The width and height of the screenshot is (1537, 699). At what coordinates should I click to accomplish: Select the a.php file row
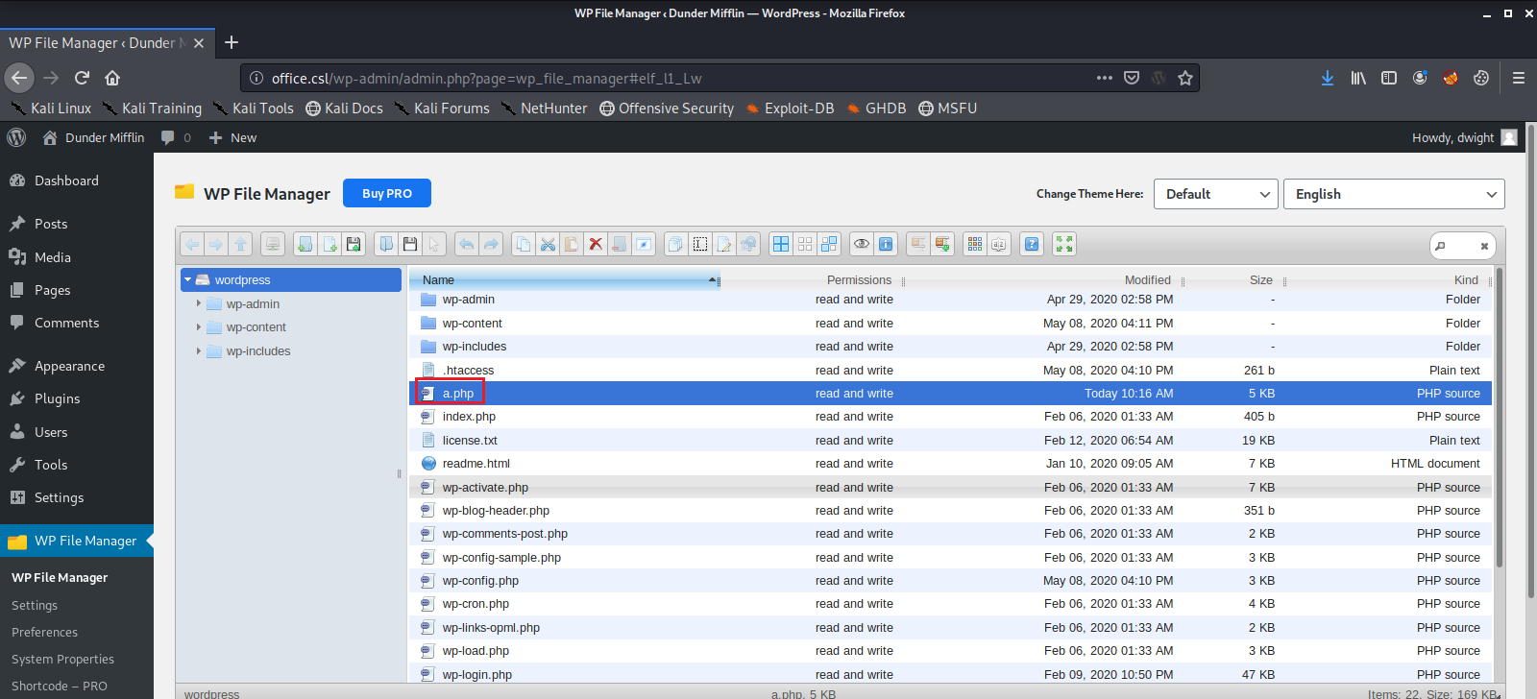coord(950,393)
